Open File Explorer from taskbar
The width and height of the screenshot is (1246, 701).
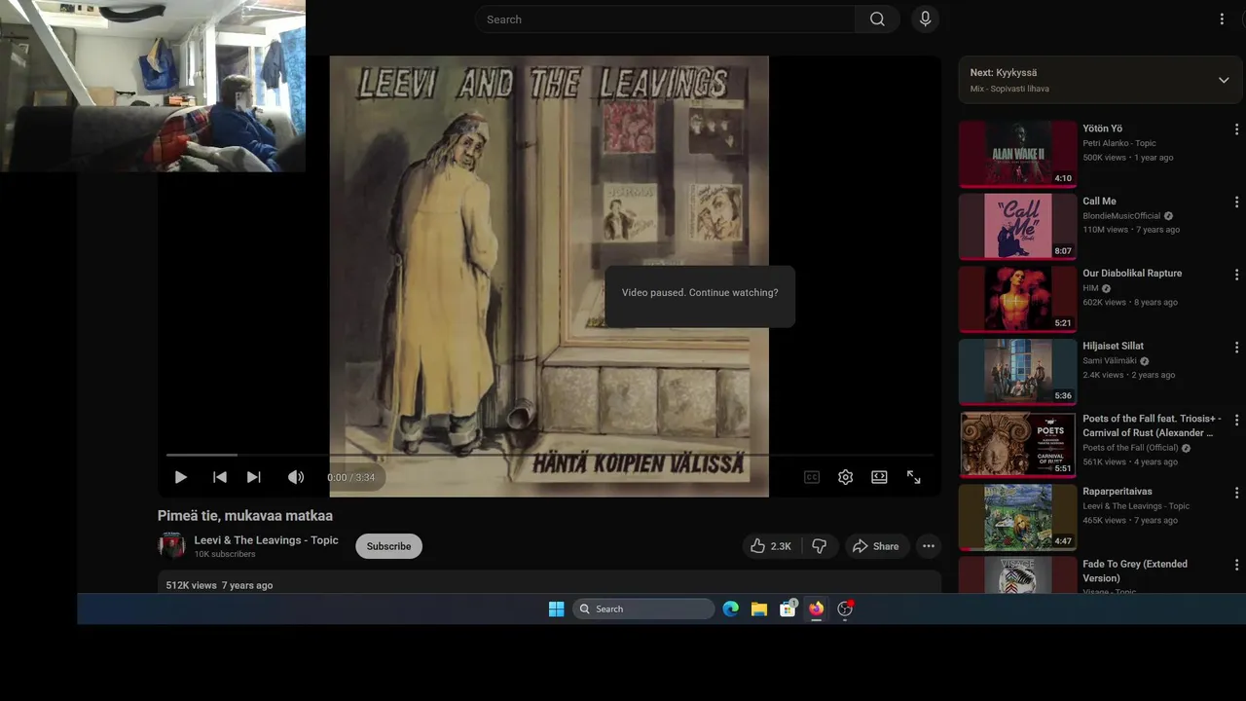coord(759,609)
